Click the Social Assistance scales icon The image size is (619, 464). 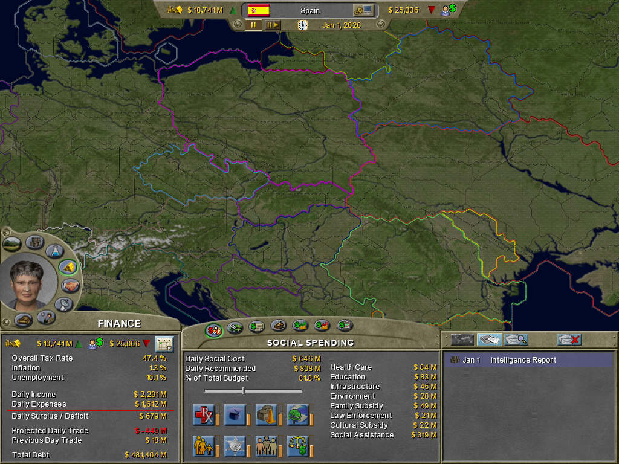click(x=297, y=446)
